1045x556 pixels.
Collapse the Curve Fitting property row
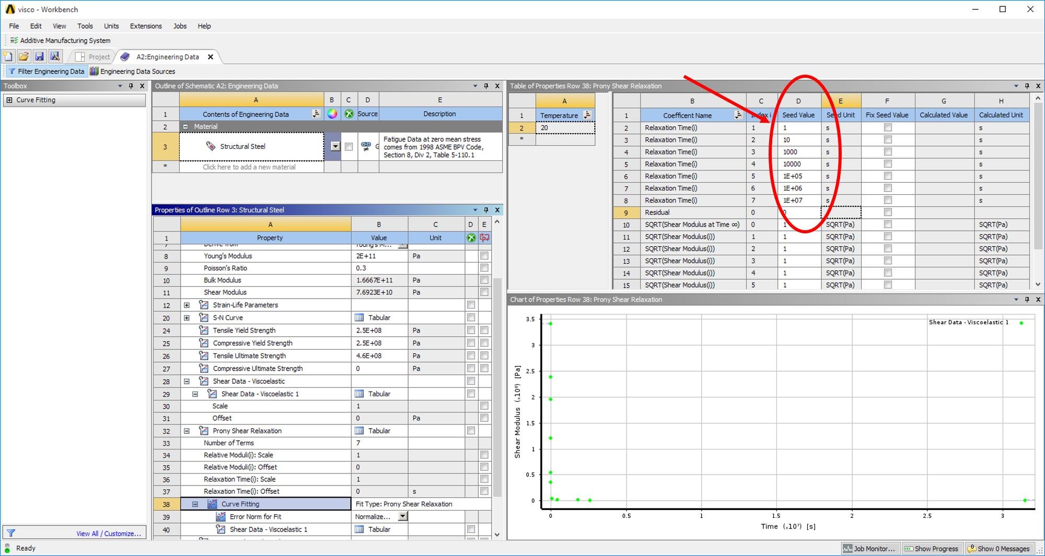[195, 504]
